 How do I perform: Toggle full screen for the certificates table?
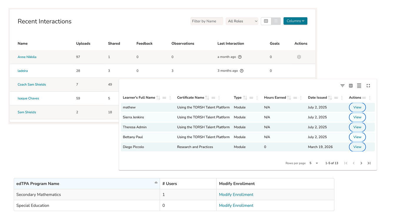click(368, 86)
